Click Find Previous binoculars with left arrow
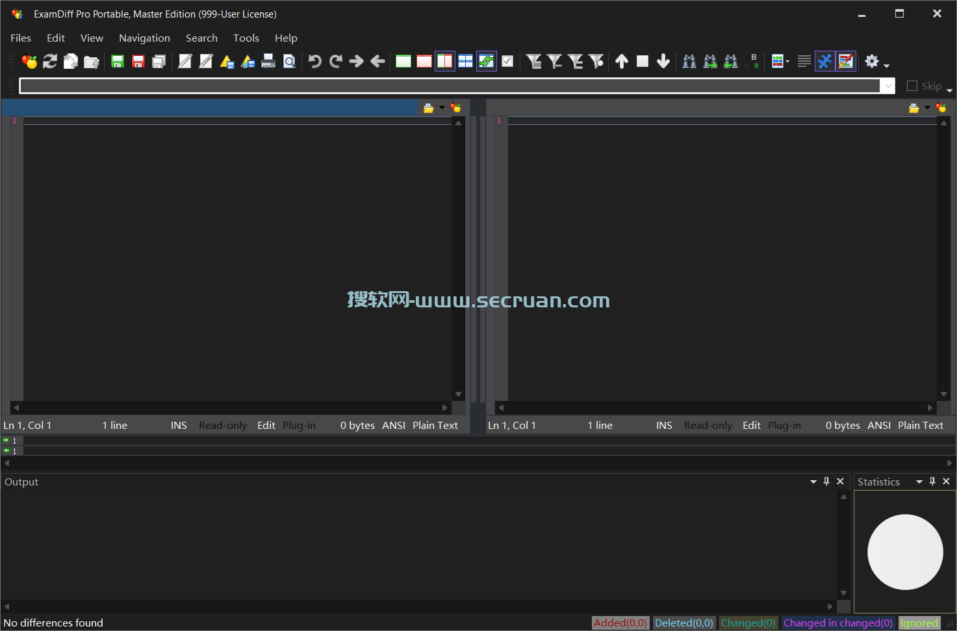The width and height of the screenshot is (957, 631). pos(731,61)
